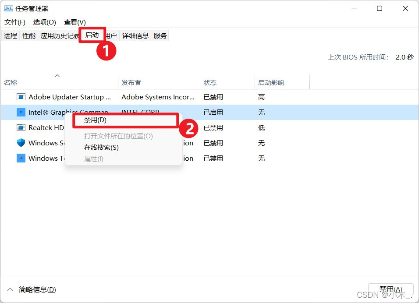
Task: Click the Task Manager title bar icon
Action: pyautogui.click(x=9, y=9)
